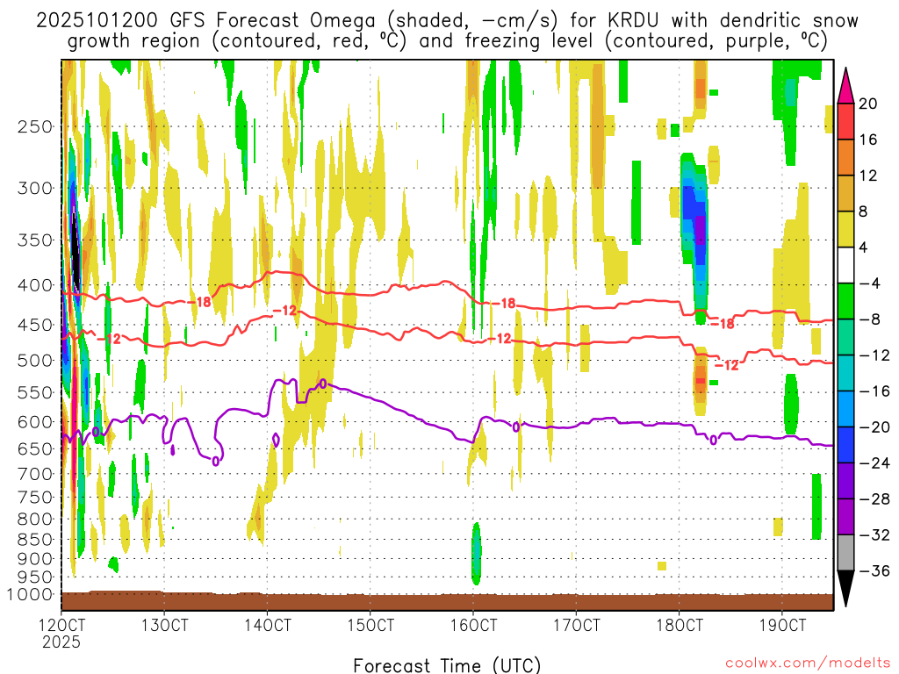Pick the dark blue -20 to -24 colorbar swatch
This screenshot has width=899, height=674.
tap(845, 445)
